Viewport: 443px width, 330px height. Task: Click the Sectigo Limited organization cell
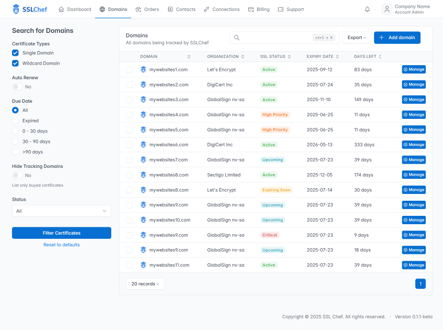[224, 175]
